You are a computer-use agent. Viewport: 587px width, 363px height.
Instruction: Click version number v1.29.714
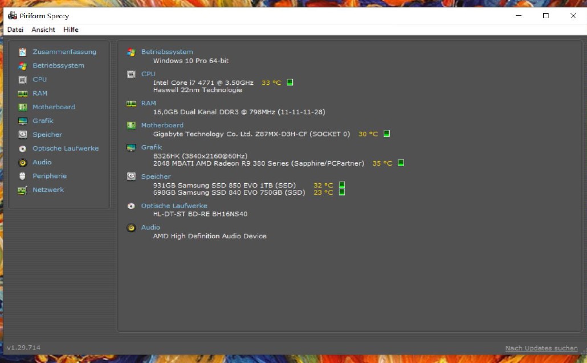click(23, 348)
